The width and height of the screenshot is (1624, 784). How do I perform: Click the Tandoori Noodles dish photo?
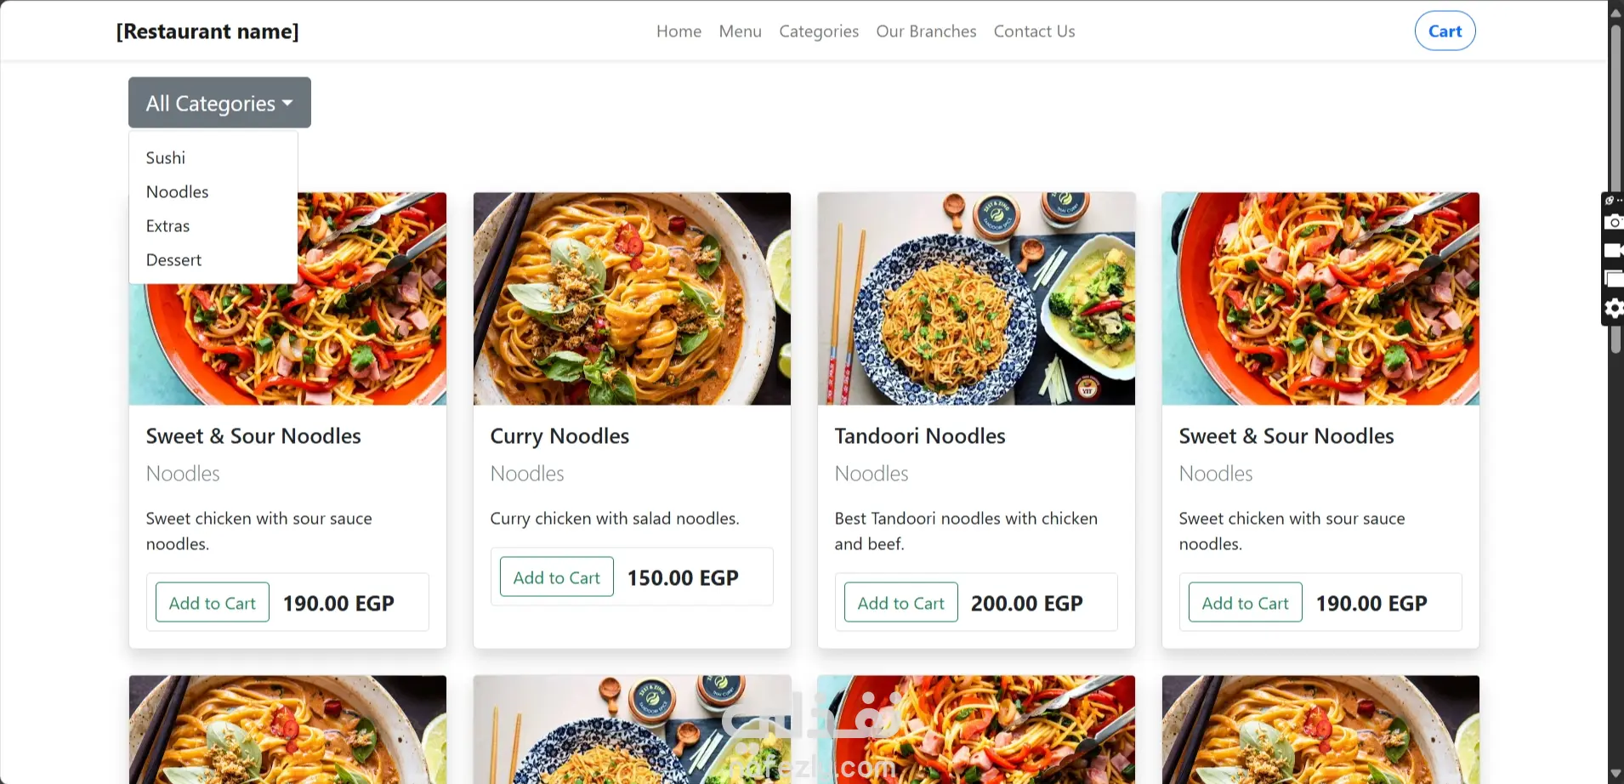pyautogui.click(x=976, y=298)
